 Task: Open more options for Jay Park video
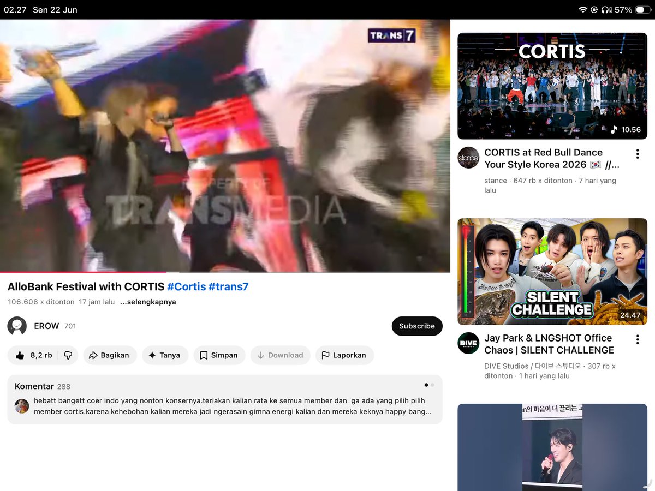click(637, 339)
